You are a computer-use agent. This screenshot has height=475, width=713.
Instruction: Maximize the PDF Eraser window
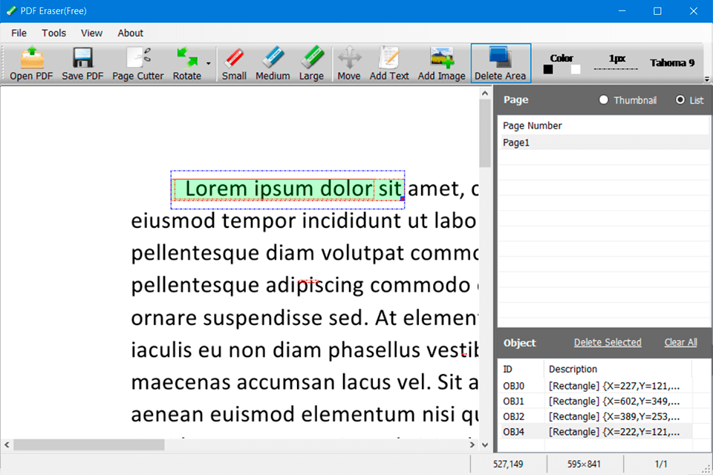657,11
